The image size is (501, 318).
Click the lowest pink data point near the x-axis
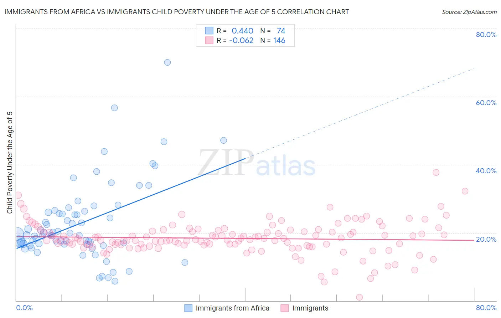point(360,297)
